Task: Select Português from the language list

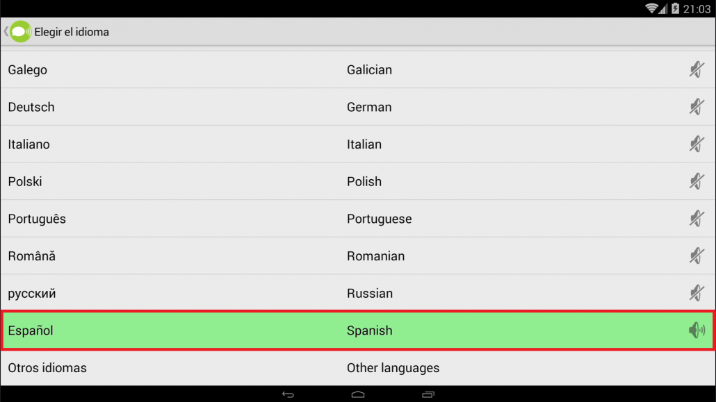Action: click(358, 219)
